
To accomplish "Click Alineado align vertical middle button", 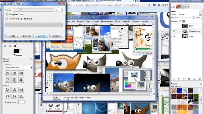I will point(14,80).
